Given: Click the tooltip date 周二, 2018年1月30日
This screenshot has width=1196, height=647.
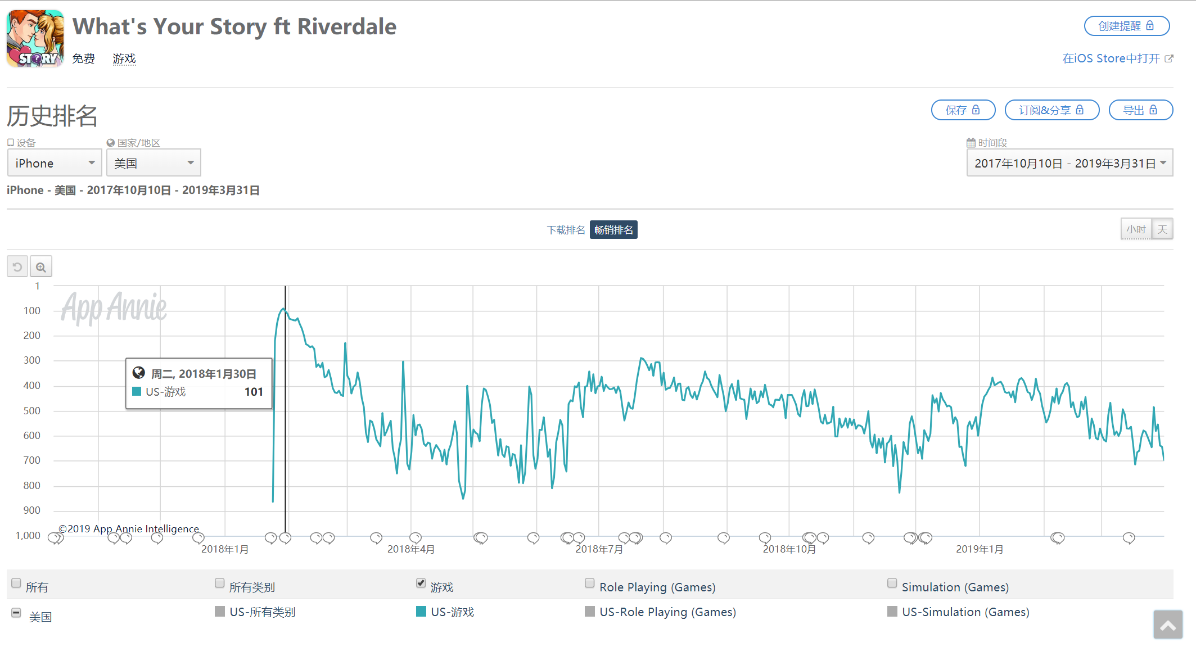Looking at the screenshot, I should pos(204,374).
